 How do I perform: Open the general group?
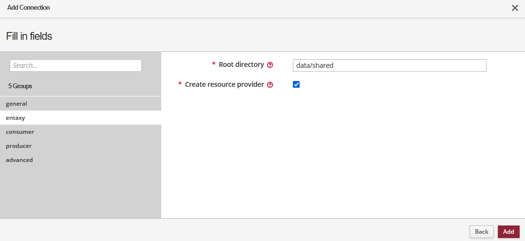17,104
